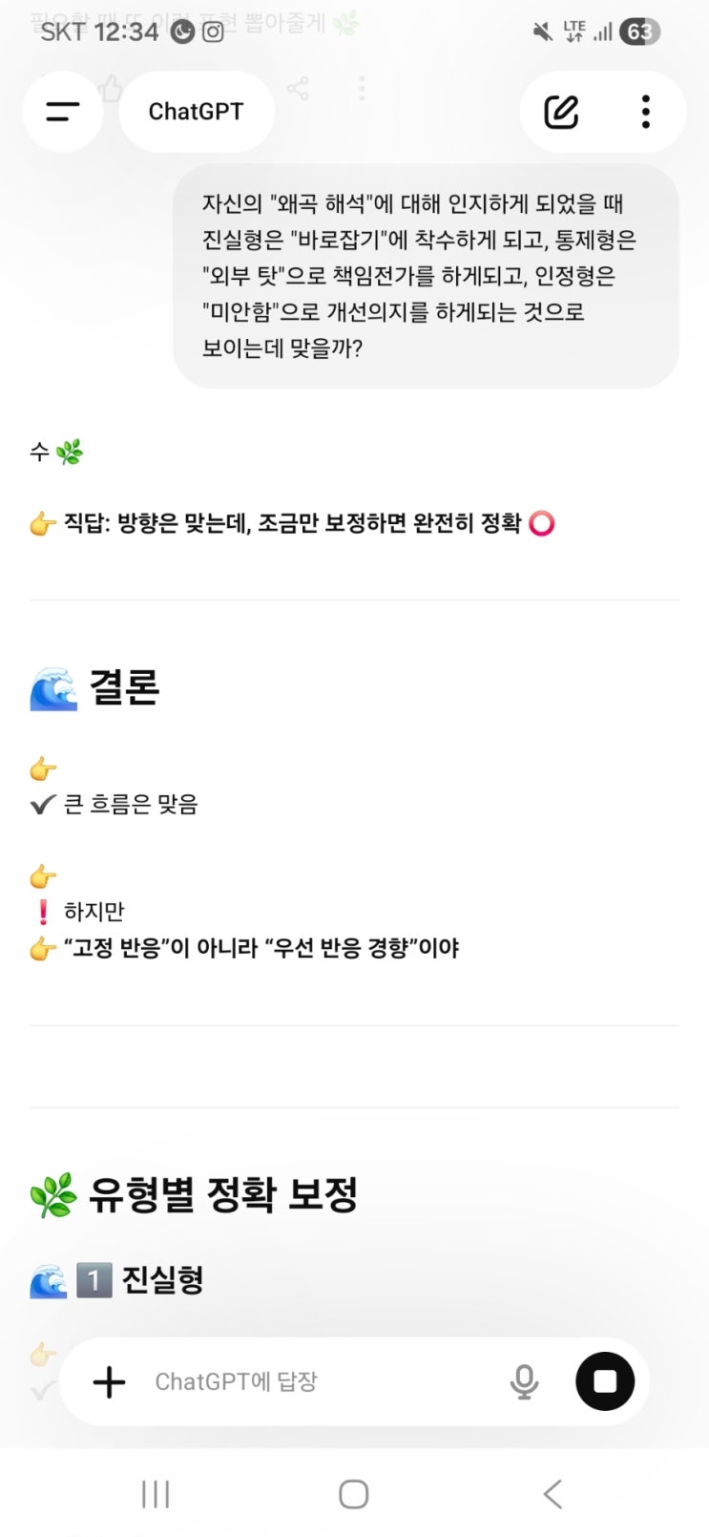The width and height of the screenshot is (709, 1537).
Task: Tap the battery indicator showing 63
Action: coord(639,32)
